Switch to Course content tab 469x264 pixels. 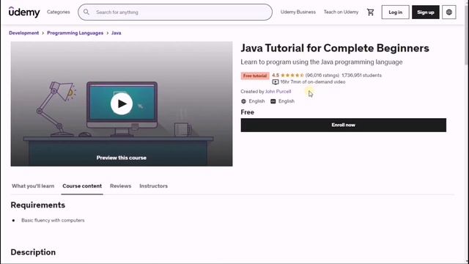(82, 186)
